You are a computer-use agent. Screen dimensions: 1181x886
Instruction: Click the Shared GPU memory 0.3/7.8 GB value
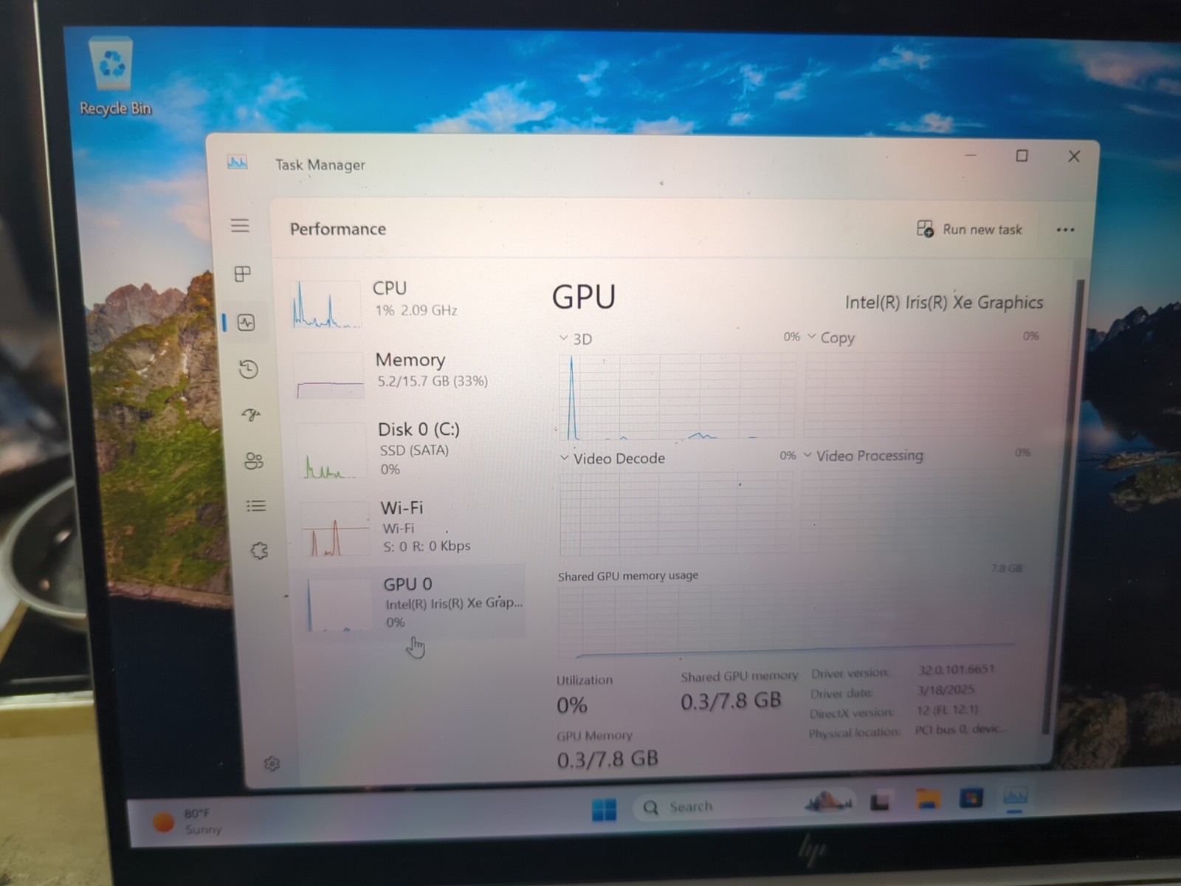[x=731, y=701]
